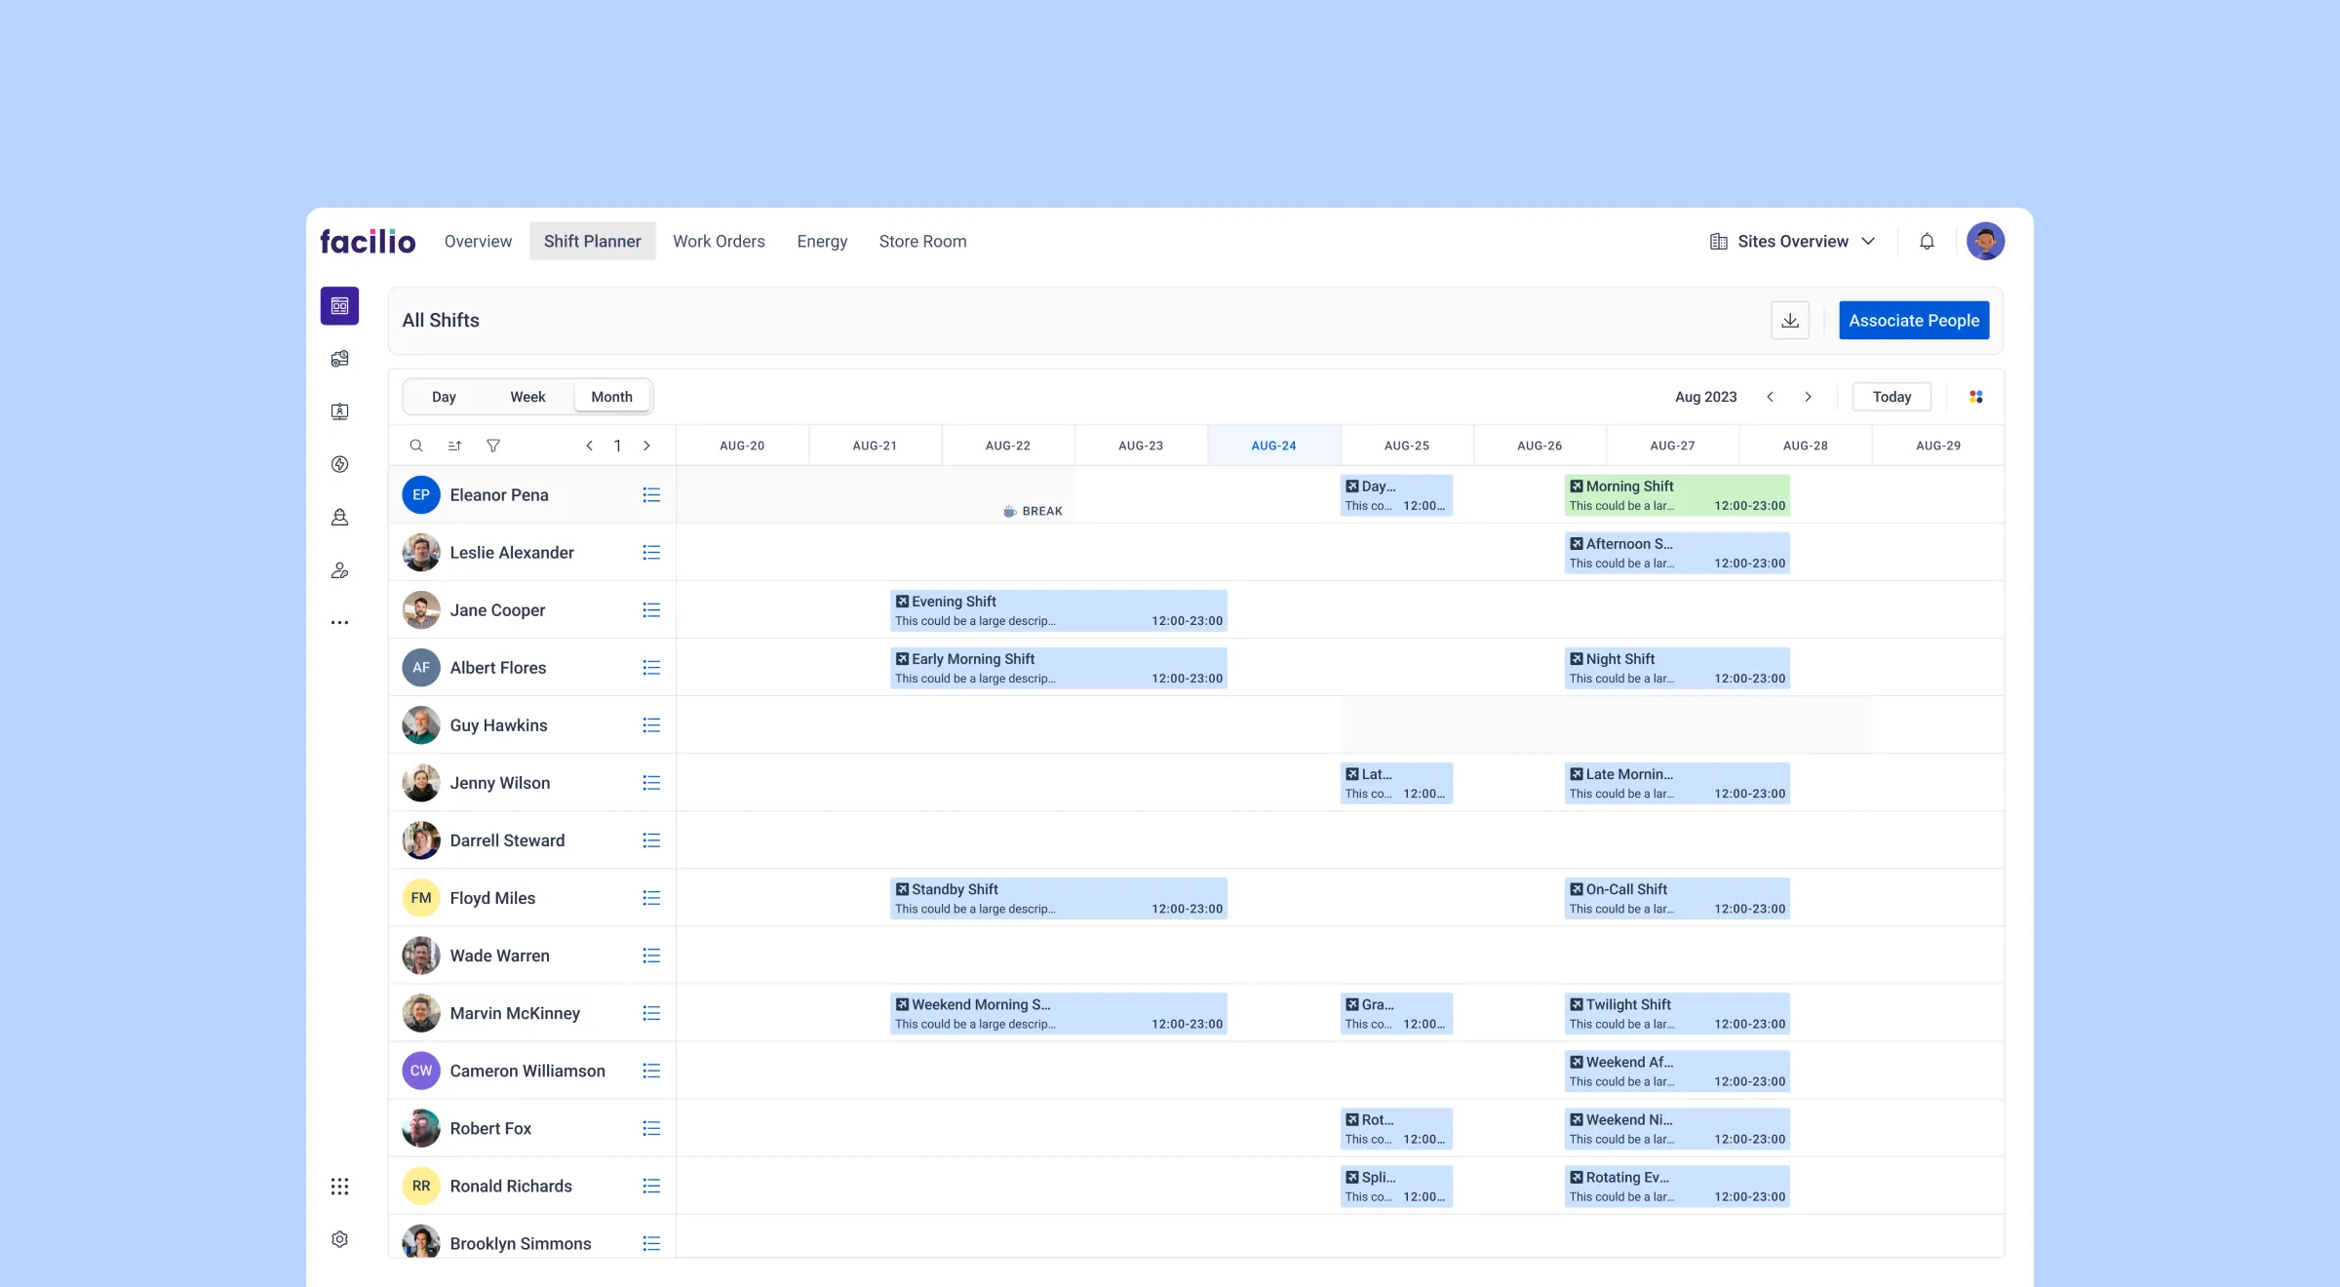The image size is (2340, 1287).
Task: Click the Associate People button
Action: pyautogui.click(x=1914, y=320)
